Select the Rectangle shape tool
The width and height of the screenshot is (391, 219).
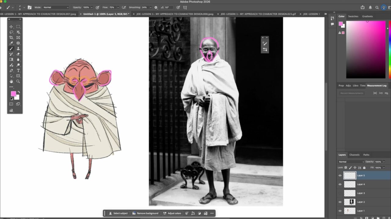(18, 76)
